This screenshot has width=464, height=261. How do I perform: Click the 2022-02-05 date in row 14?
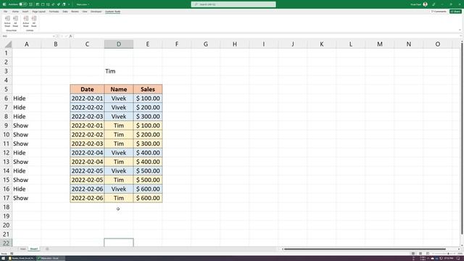[x=87, y=171]
